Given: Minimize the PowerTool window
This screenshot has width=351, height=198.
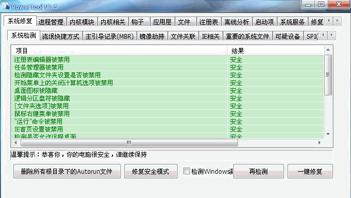Looking at the screenshot, I should coord(308,5).
